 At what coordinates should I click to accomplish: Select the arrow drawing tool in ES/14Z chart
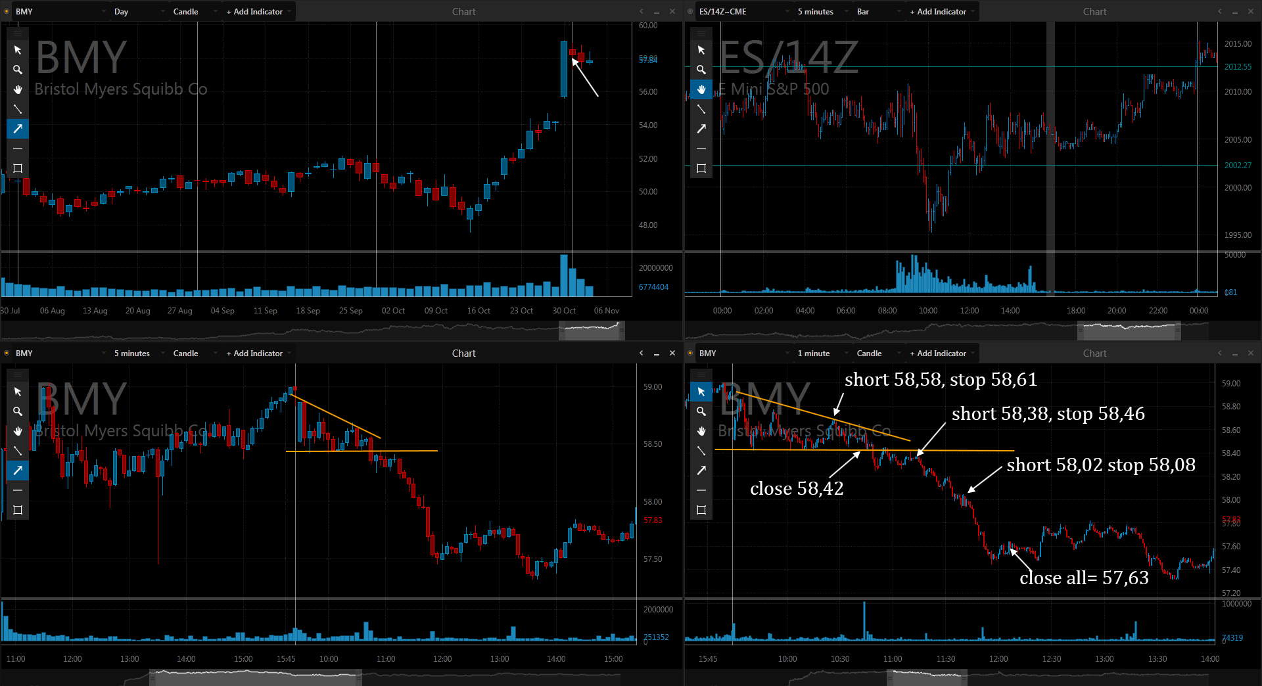[x=701, y=129]
